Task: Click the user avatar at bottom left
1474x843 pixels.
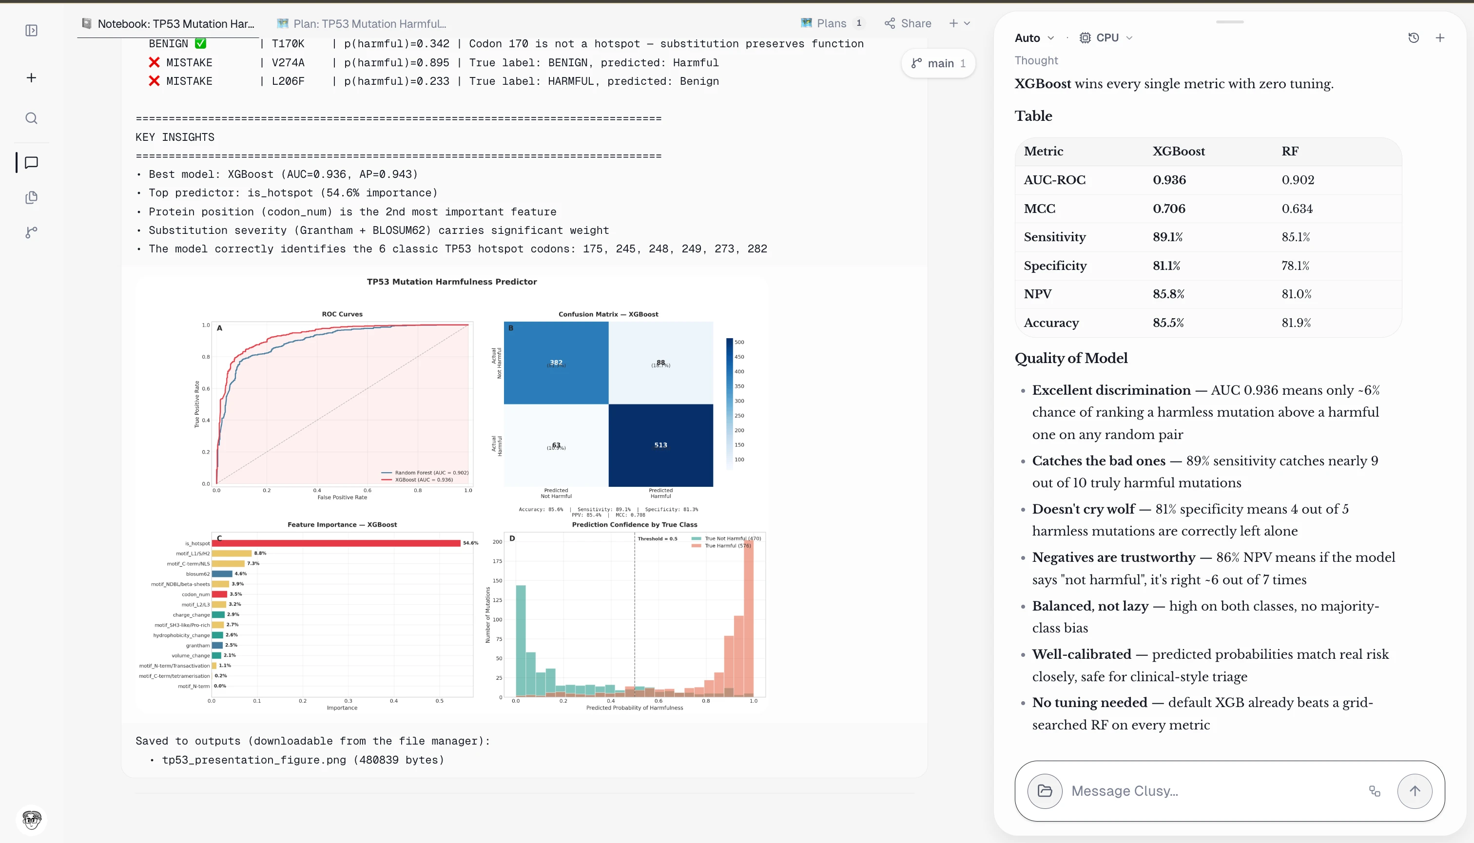Action: click(x=32, y=819)
